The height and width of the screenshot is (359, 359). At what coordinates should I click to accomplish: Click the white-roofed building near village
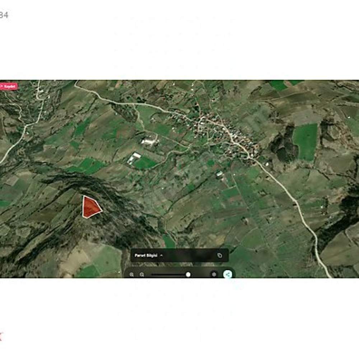(x=150, y=140)
